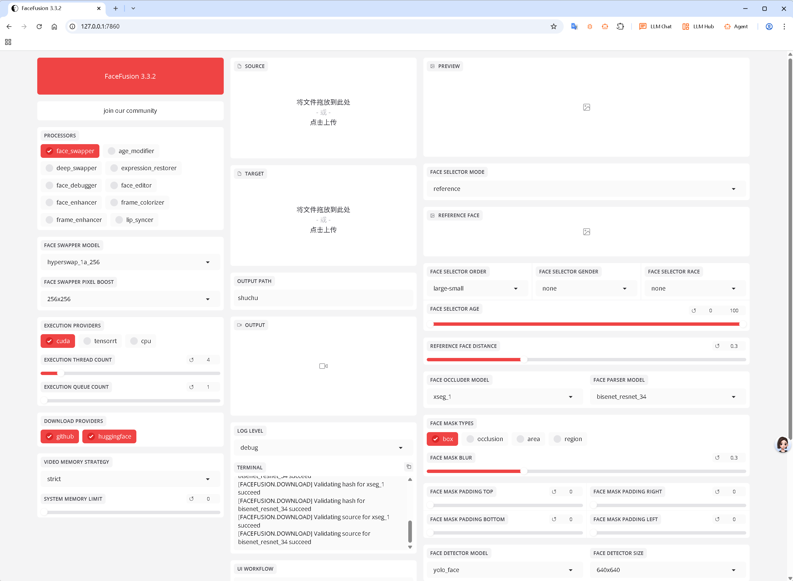This screenshot has height=581, width=793.
Task: Reset the face mask blur value
Action: [717, 458]
